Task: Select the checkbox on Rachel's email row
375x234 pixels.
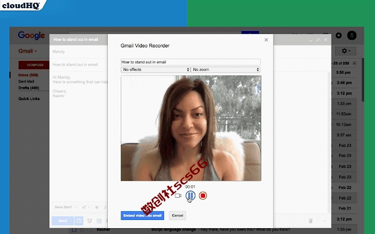Action: tap(74, 230)
